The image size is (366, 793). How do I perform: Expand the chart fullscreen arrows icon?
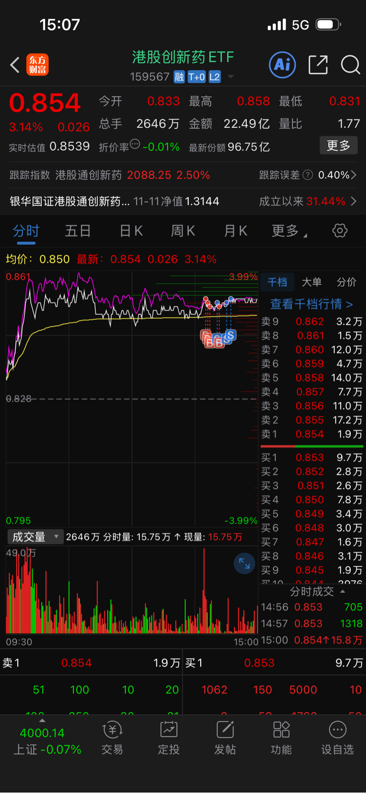(244, 564)
